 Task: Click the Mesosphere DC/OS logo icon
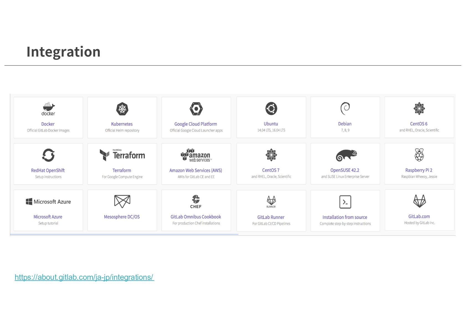pyautogui.click(x=122, y=201)
